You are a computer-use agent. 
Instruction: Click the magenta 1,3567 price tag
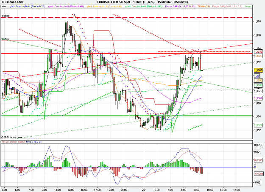point(258,98)
